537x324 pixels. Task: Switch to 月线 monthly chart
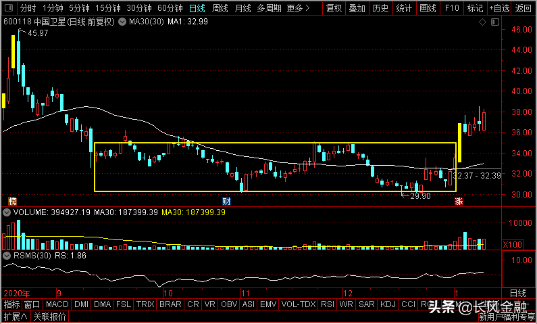coord(242,8)
